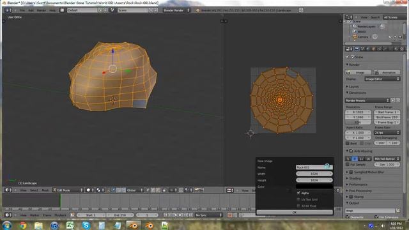409x230 pixels.
Task: Click the output path folder browse icon
Action: tap(397, 210)
